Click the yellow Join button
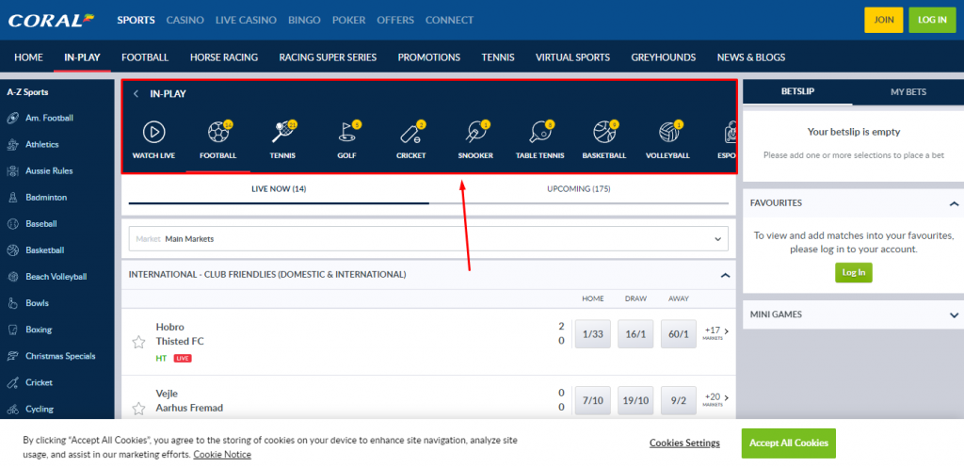964x467 pixels. tap(883, 20)
